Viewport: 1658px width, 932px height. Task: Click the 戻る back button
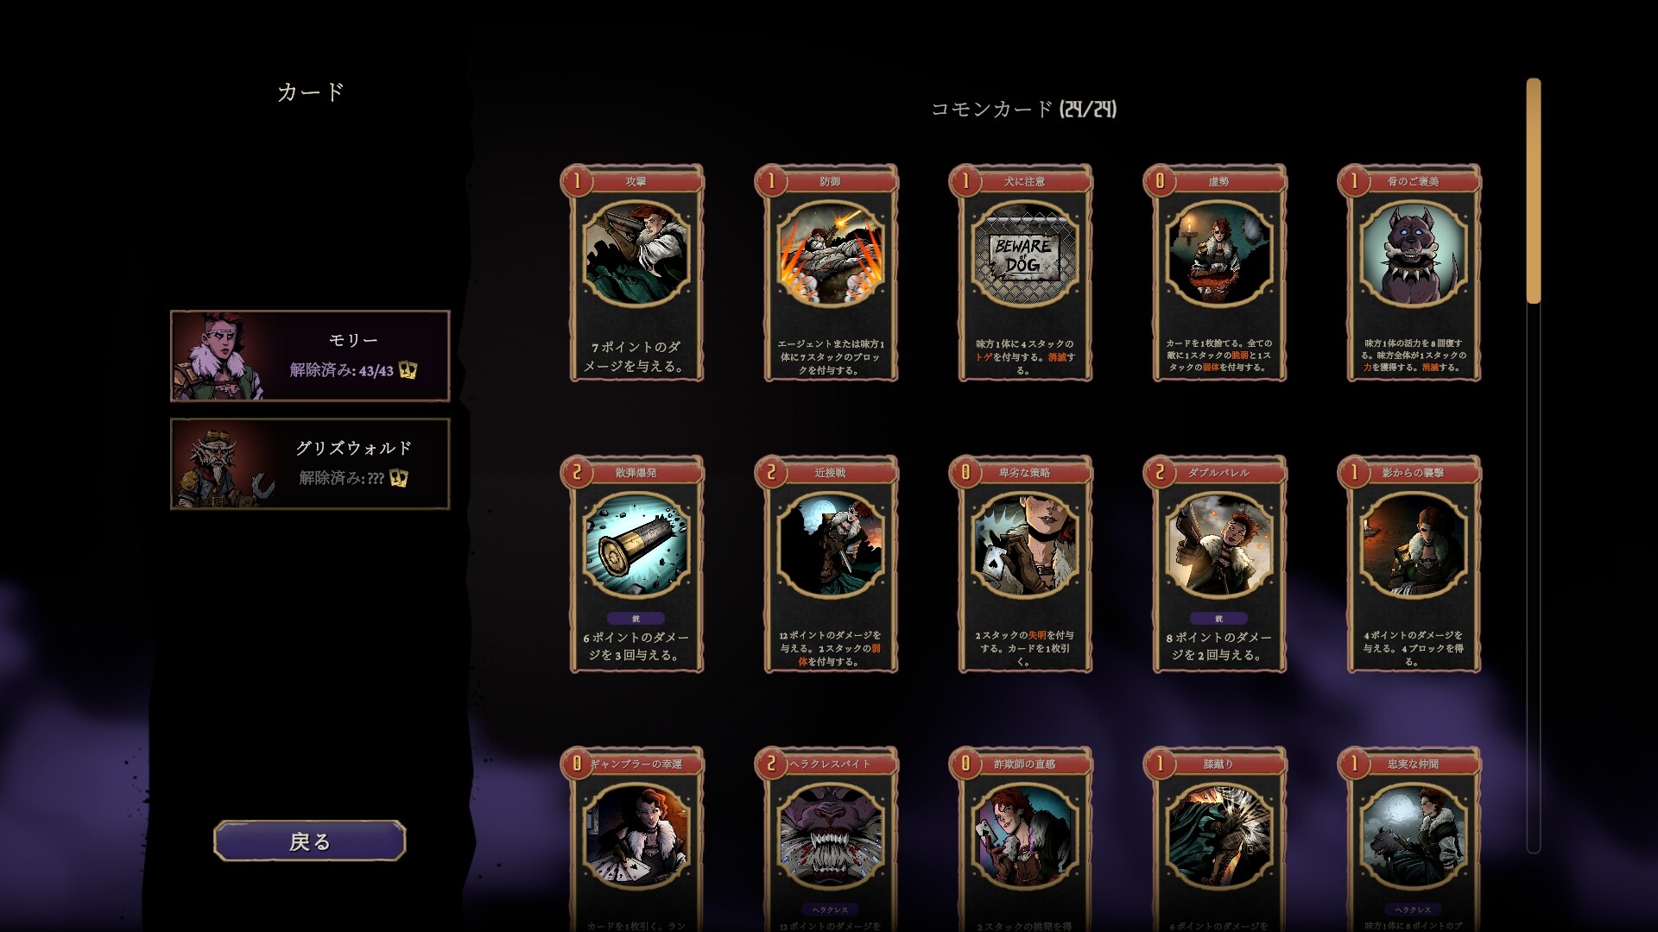310,841
